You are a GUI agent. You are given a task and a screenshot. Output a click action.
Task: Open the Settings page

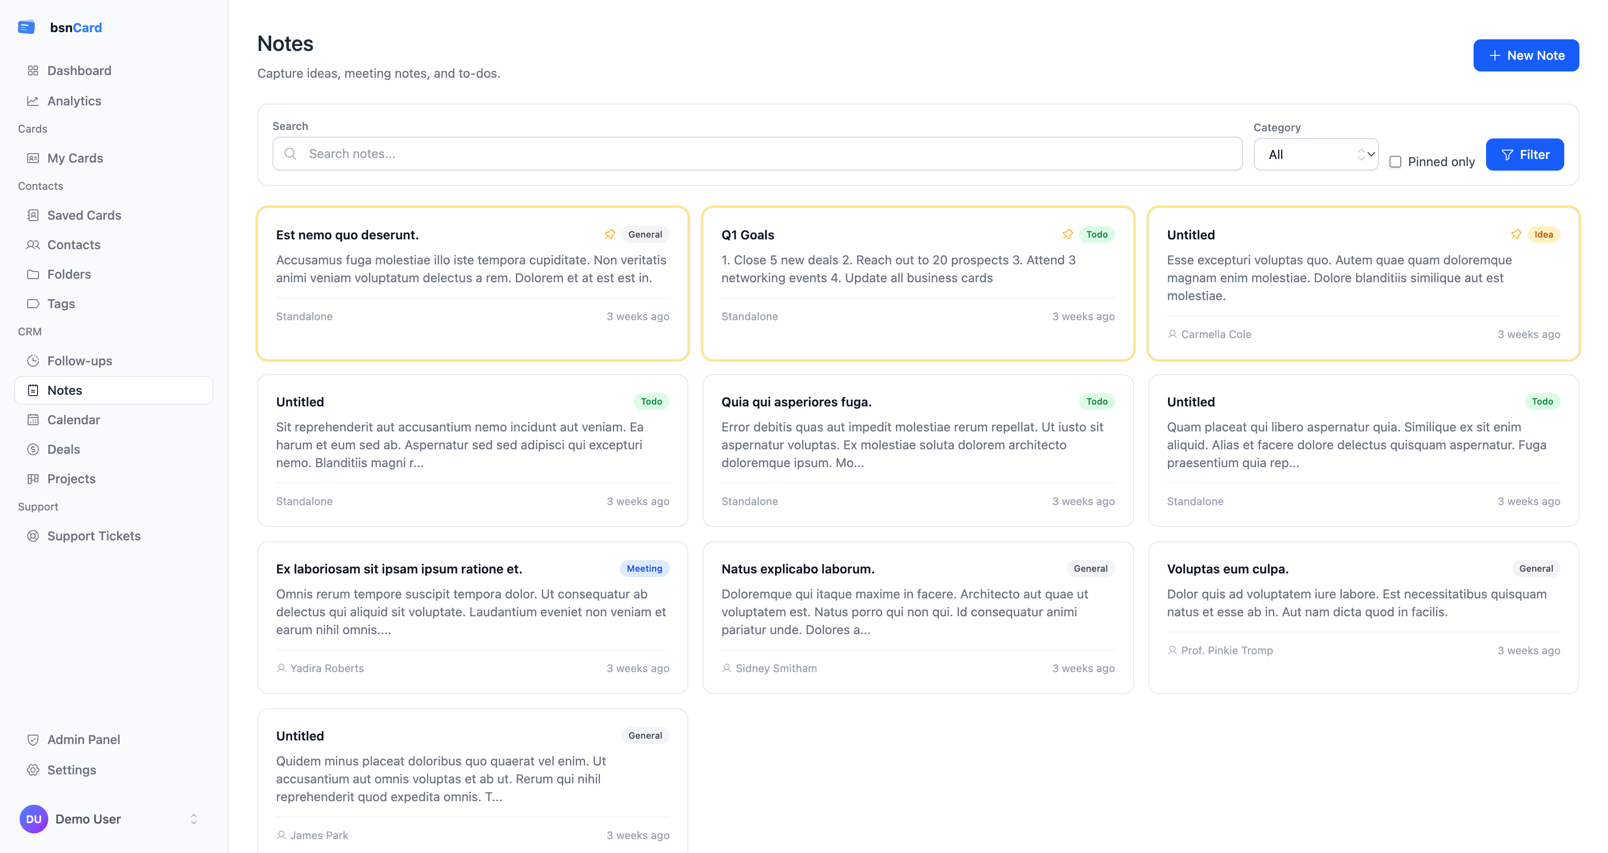tap(72, 770)
